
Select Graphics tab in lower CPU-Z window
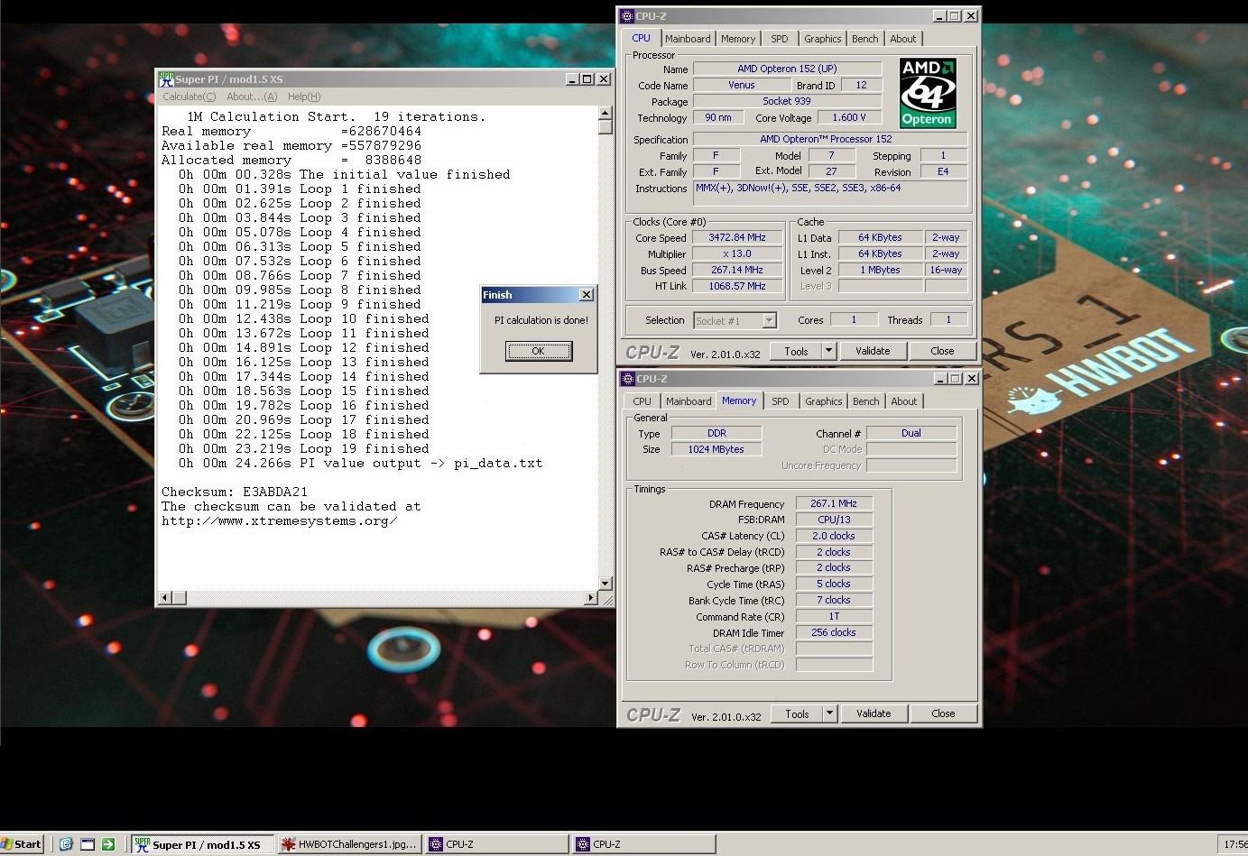tap(824, 401)
